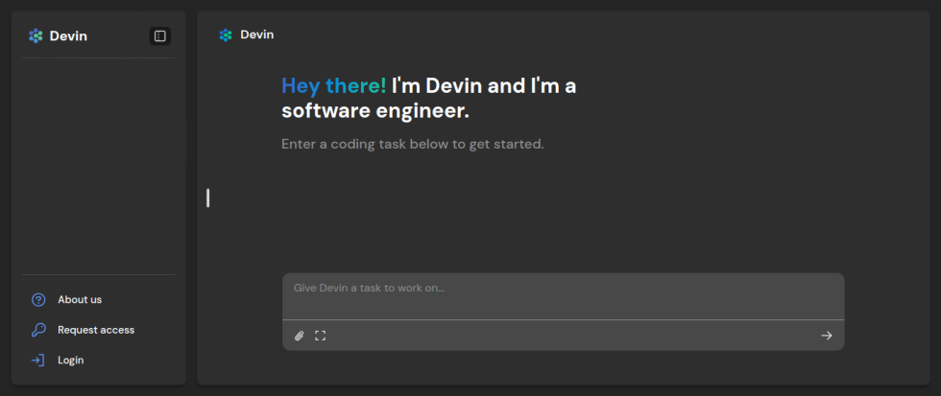Click the 'Enter a coding task below' subtitle

(x=412, y=145)
